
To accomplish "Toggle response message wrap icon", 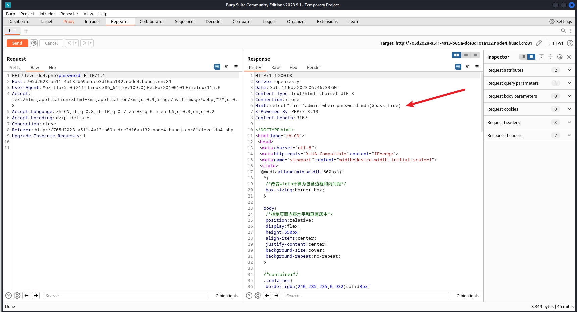I will pos(458,67).
